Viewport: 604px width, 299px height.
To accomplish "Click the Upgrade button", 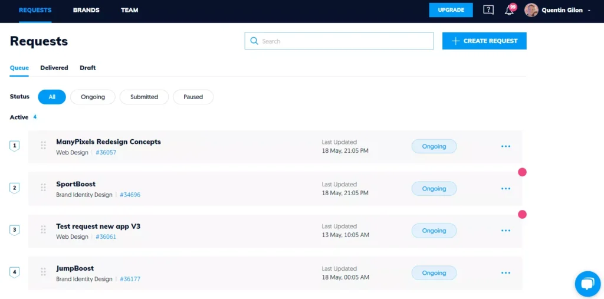I will [451, 10].
